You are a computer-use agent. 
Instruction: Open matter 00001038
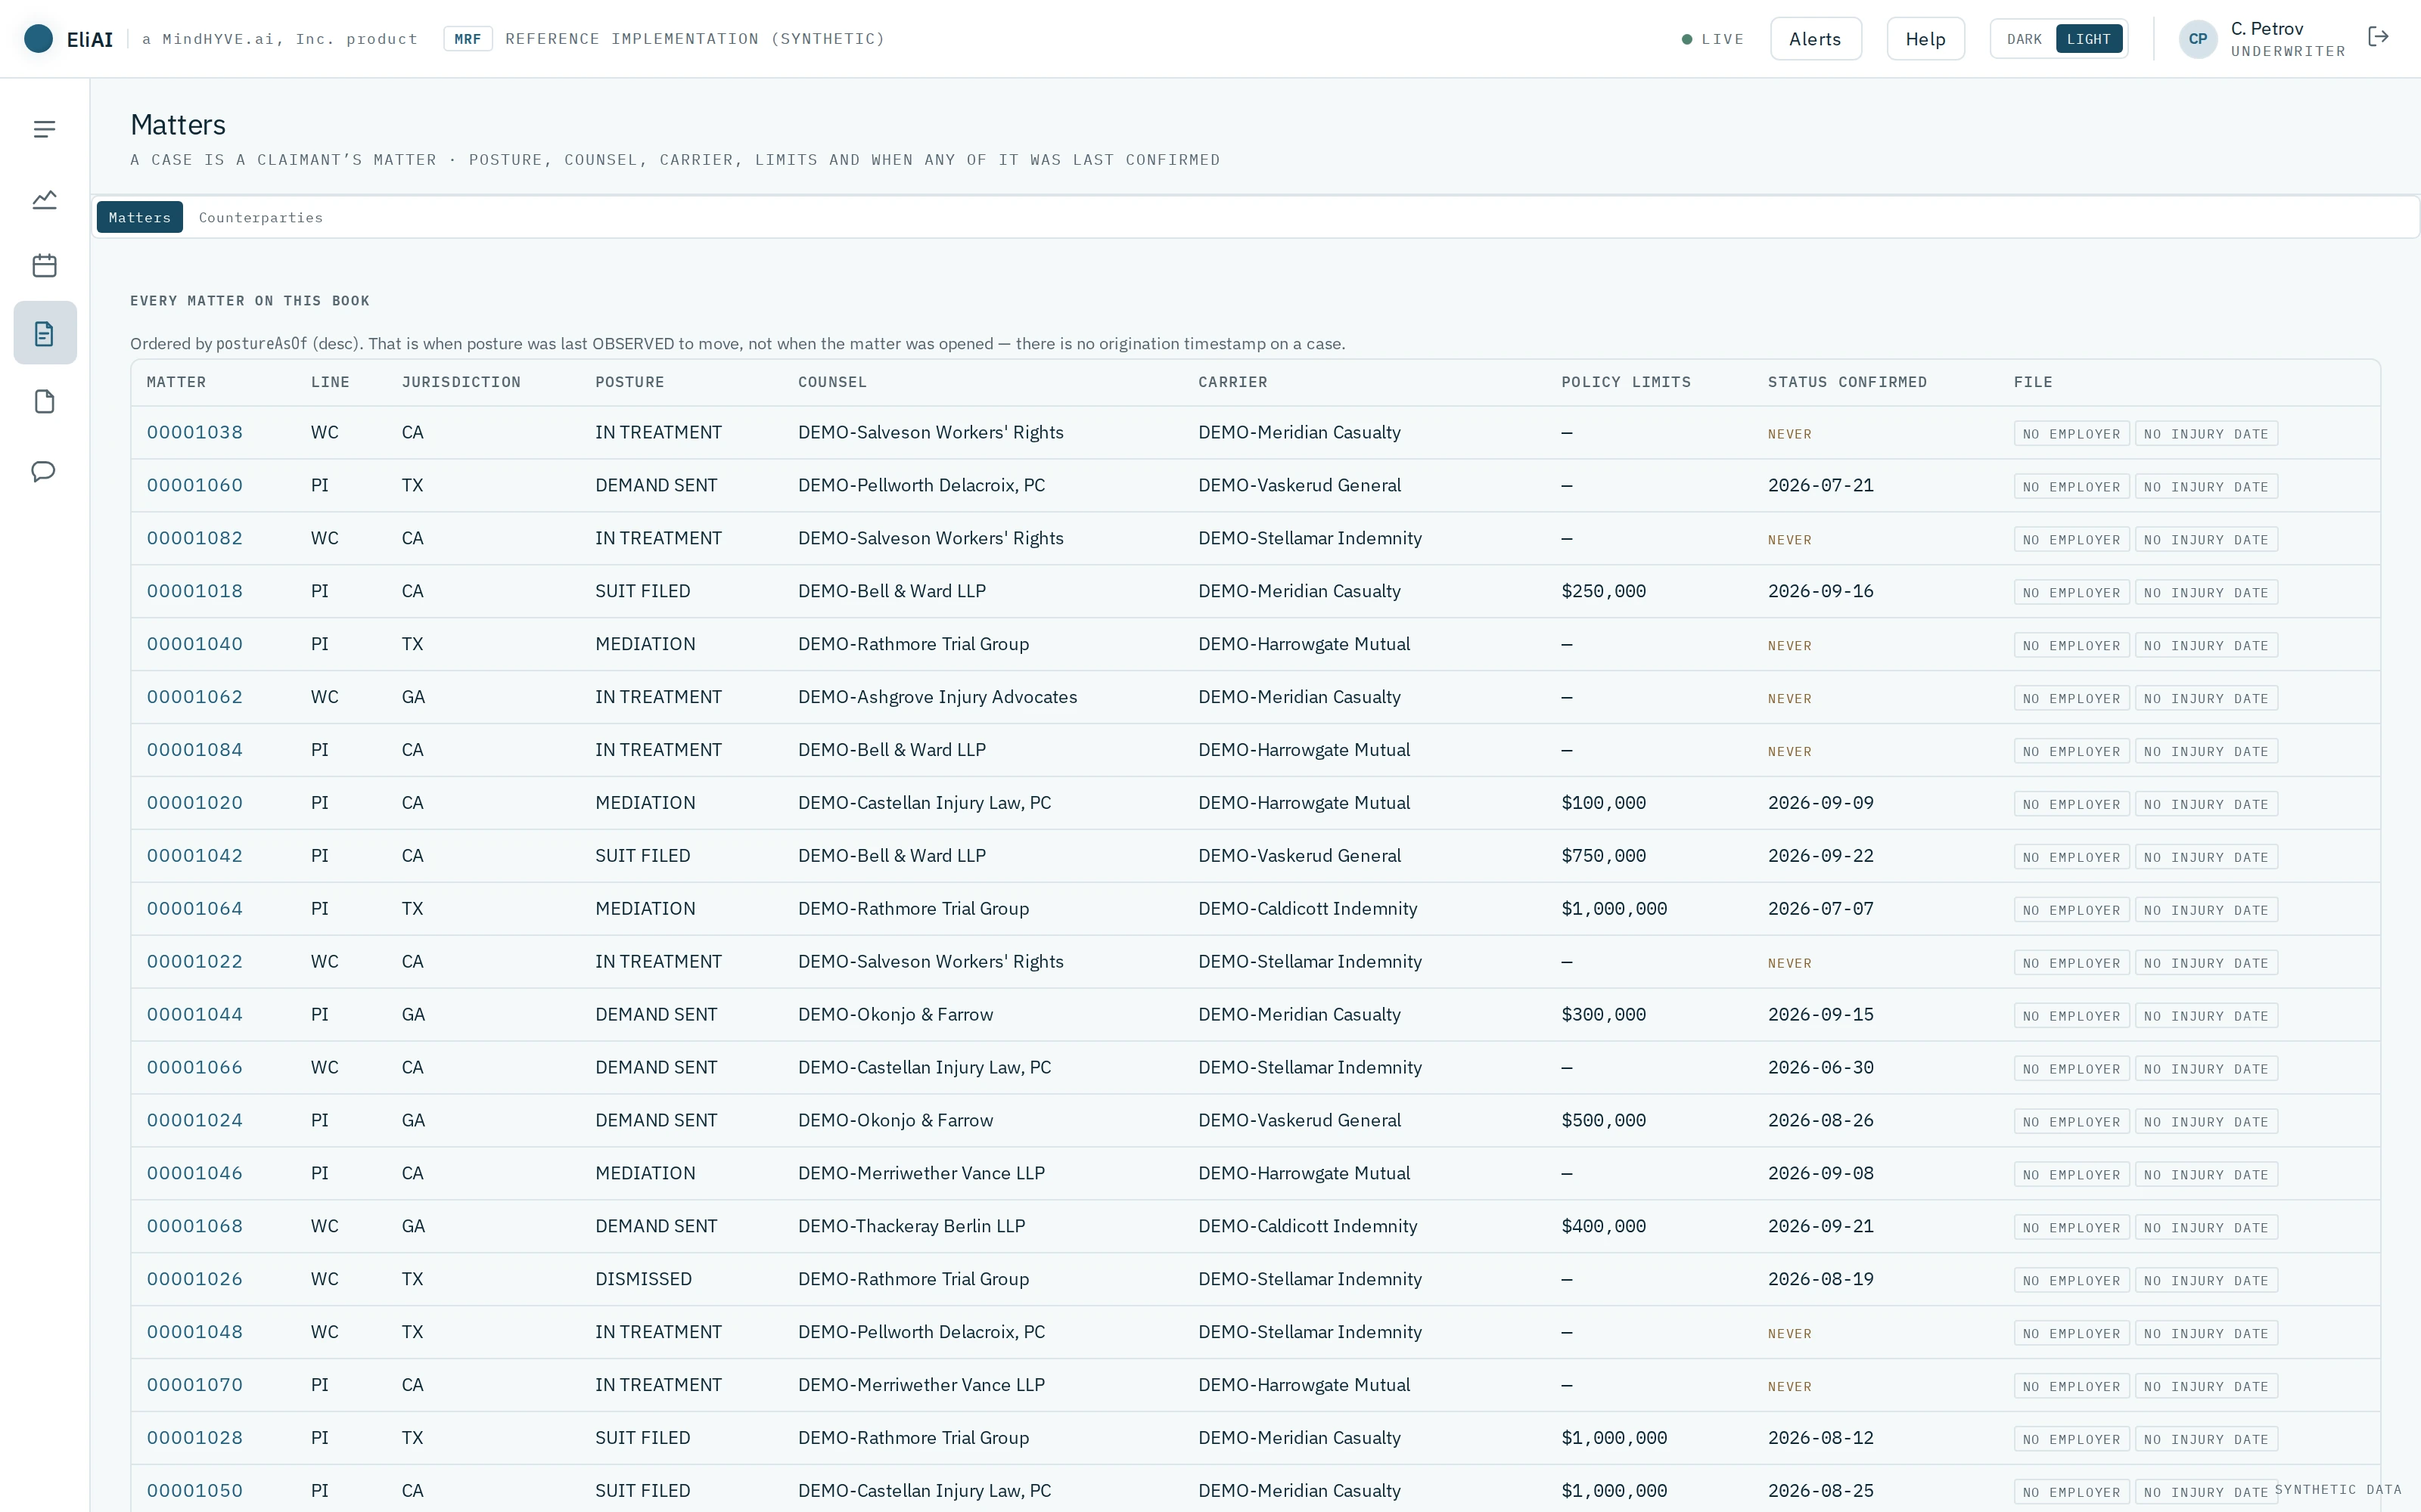194,432
